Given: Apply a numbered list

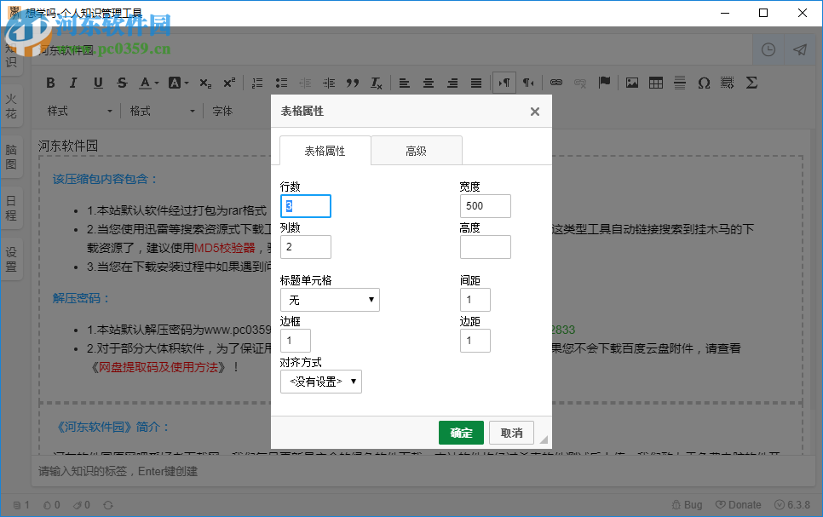Looking at the screenshot, I should [x=257, y=83].
